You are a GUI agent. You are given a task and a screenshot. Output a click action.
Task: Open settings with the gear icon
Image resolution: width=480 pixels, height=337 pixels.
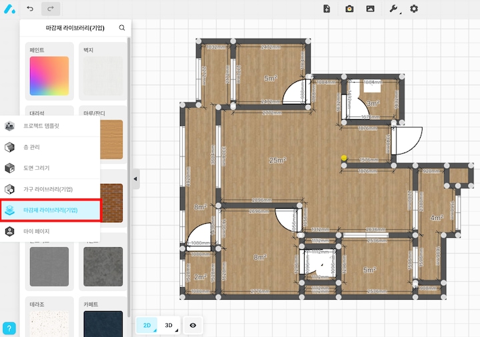[x=414, y=9]
